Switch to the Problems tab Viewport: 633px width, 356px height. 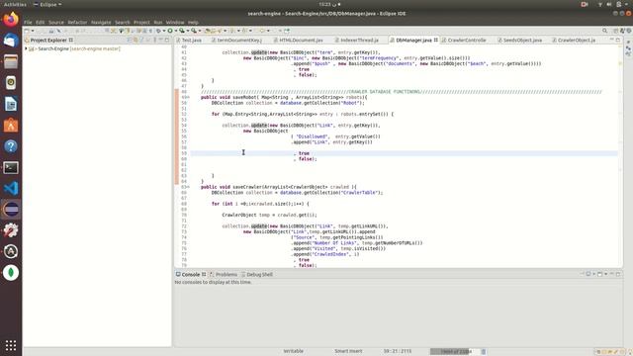tap(223, 275)
